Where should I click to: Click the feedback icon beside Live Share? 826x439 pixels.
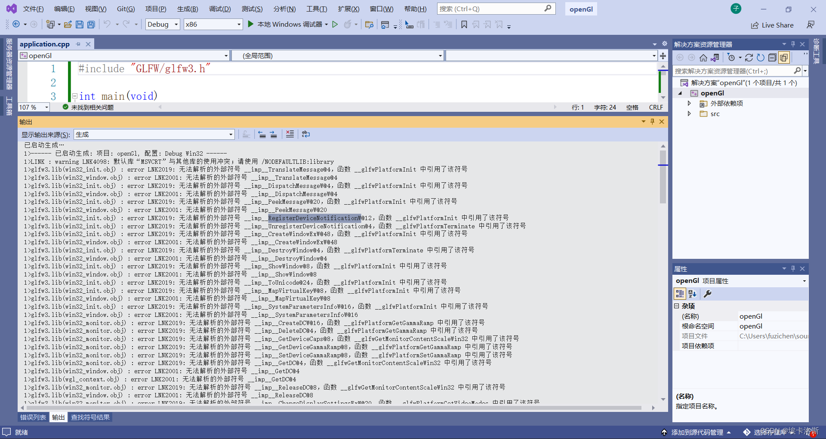coord(811,25)
